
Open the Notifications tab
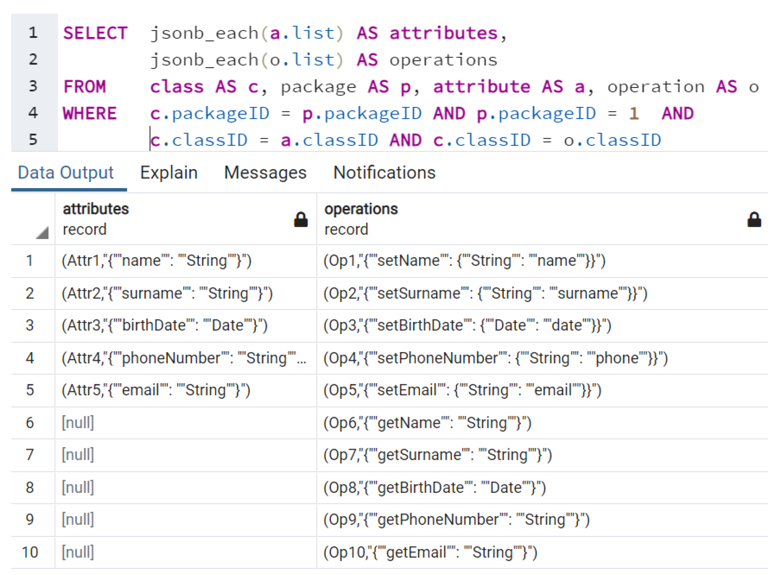[x=384, y=173]
